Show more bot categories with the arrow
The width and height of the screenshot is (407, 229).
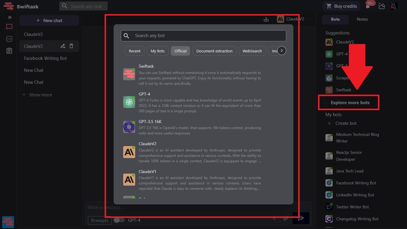(x=282, y=51)
